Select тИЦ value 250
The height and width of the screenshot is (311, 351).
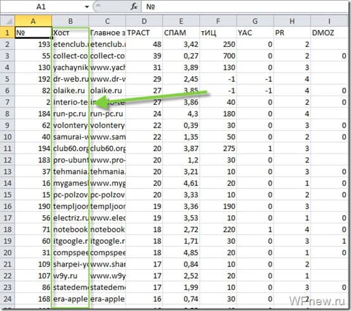point(218,44)
